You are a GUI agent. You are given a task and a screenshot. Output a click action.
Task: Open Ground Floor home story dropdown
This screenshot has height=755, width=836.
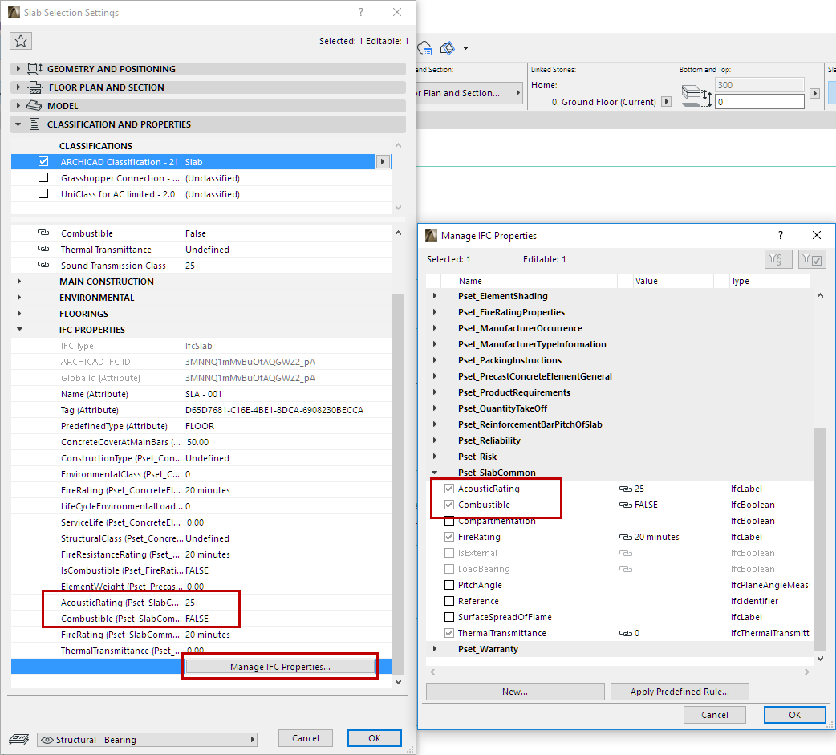pos(666,101)
